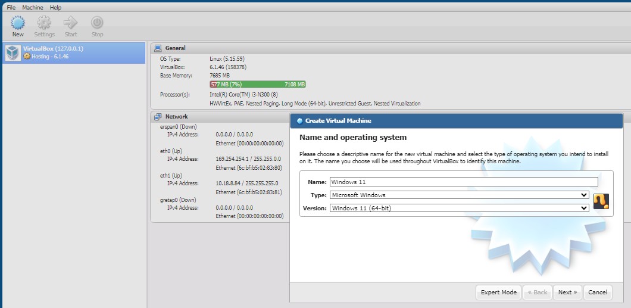Viewport: 631px width, 308px height.
Task: Click the 7685 MB base memory value
Action: coord(220,76)
